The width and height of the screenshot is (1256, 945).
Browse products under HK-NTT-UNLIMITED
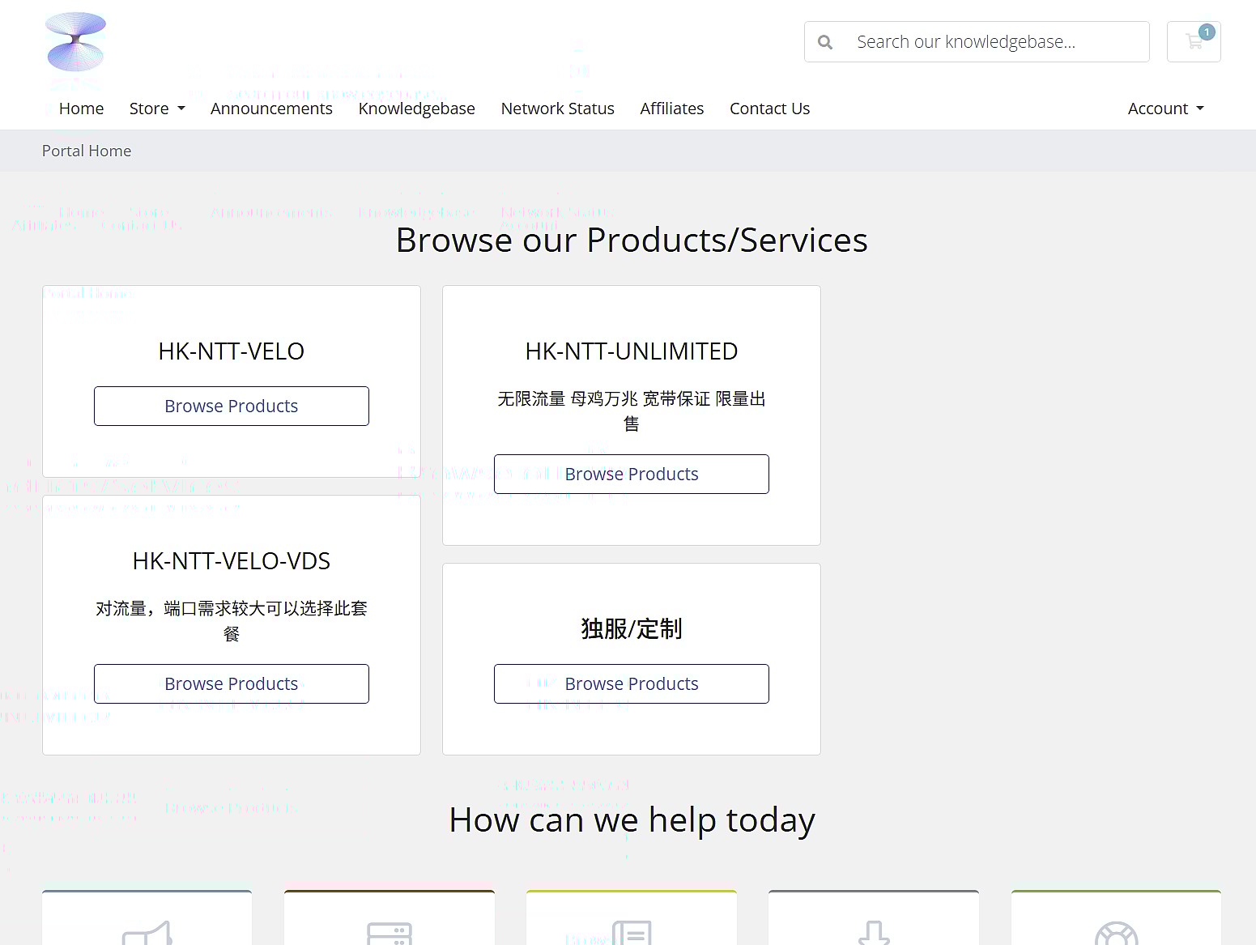pyautogui.click(x=631, y=474)
